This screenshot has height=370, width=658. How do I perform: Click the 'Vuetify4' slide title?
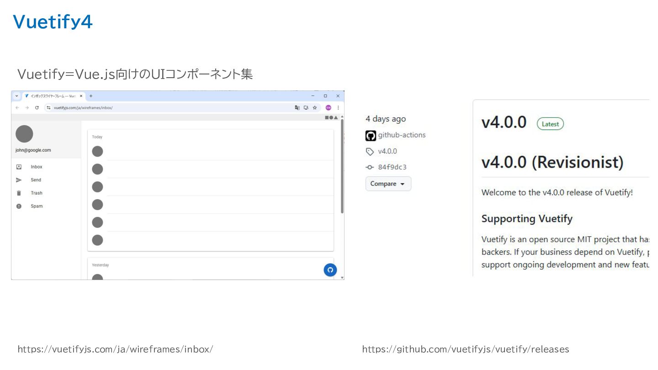coord(53,21)
